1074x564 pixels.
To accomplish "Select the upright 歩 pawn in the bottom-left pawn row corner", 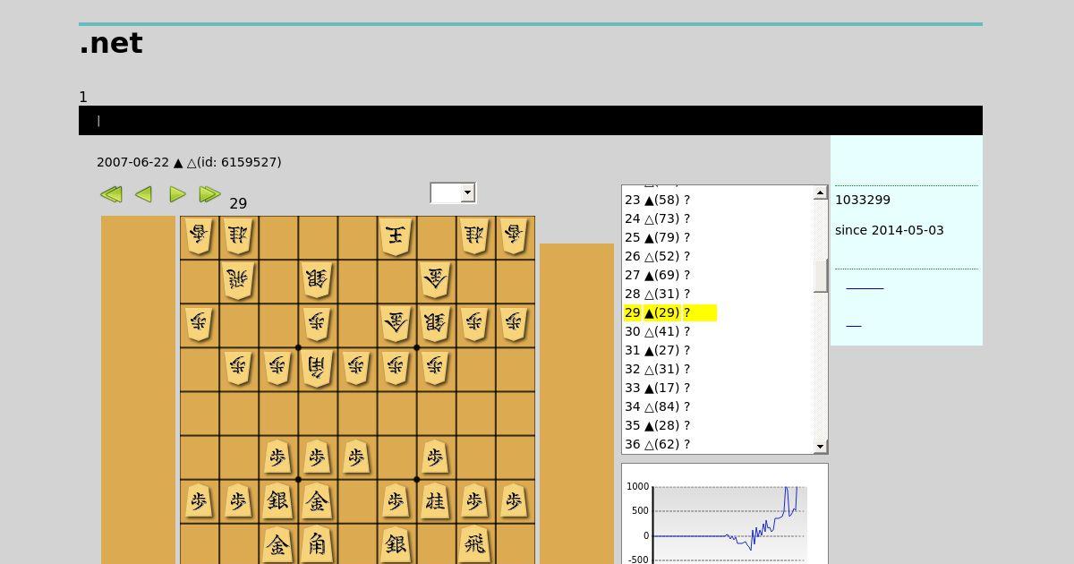I will point(199,501).
